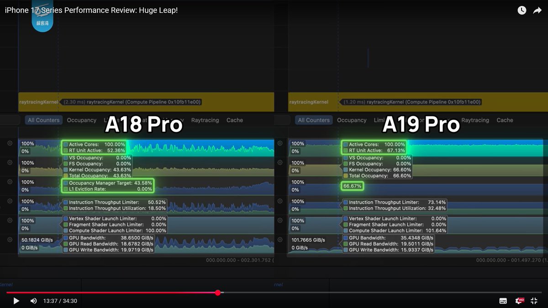Click 'RT Unit Active: 52.36%' readout
Viewport: 548px width, 308px height.
pyautogui.click(x=94, y=151)
